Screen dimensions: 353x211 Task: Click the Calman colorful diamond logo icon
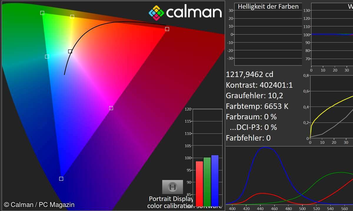point(156,12)
